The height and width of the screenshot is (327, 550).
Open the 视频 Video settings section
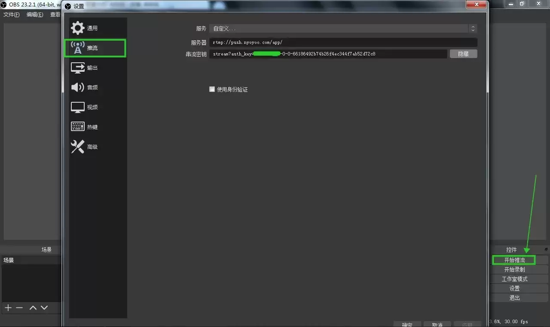coord(98,107)
